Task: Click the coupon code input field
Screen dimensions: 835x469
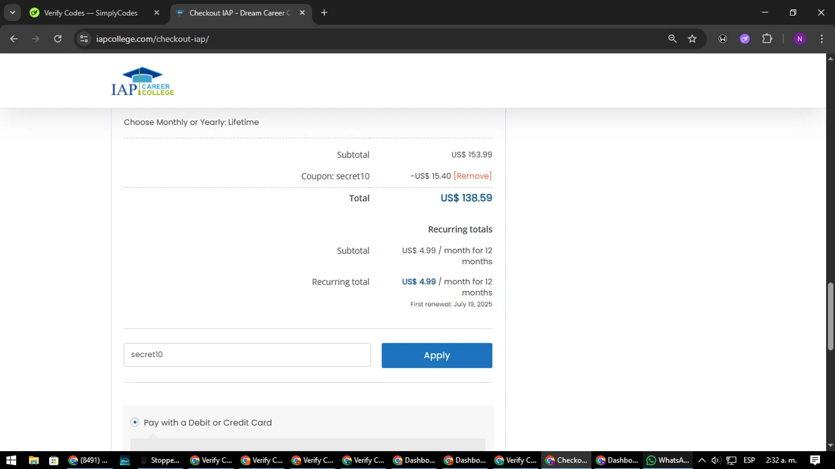Action: (247, 355)
